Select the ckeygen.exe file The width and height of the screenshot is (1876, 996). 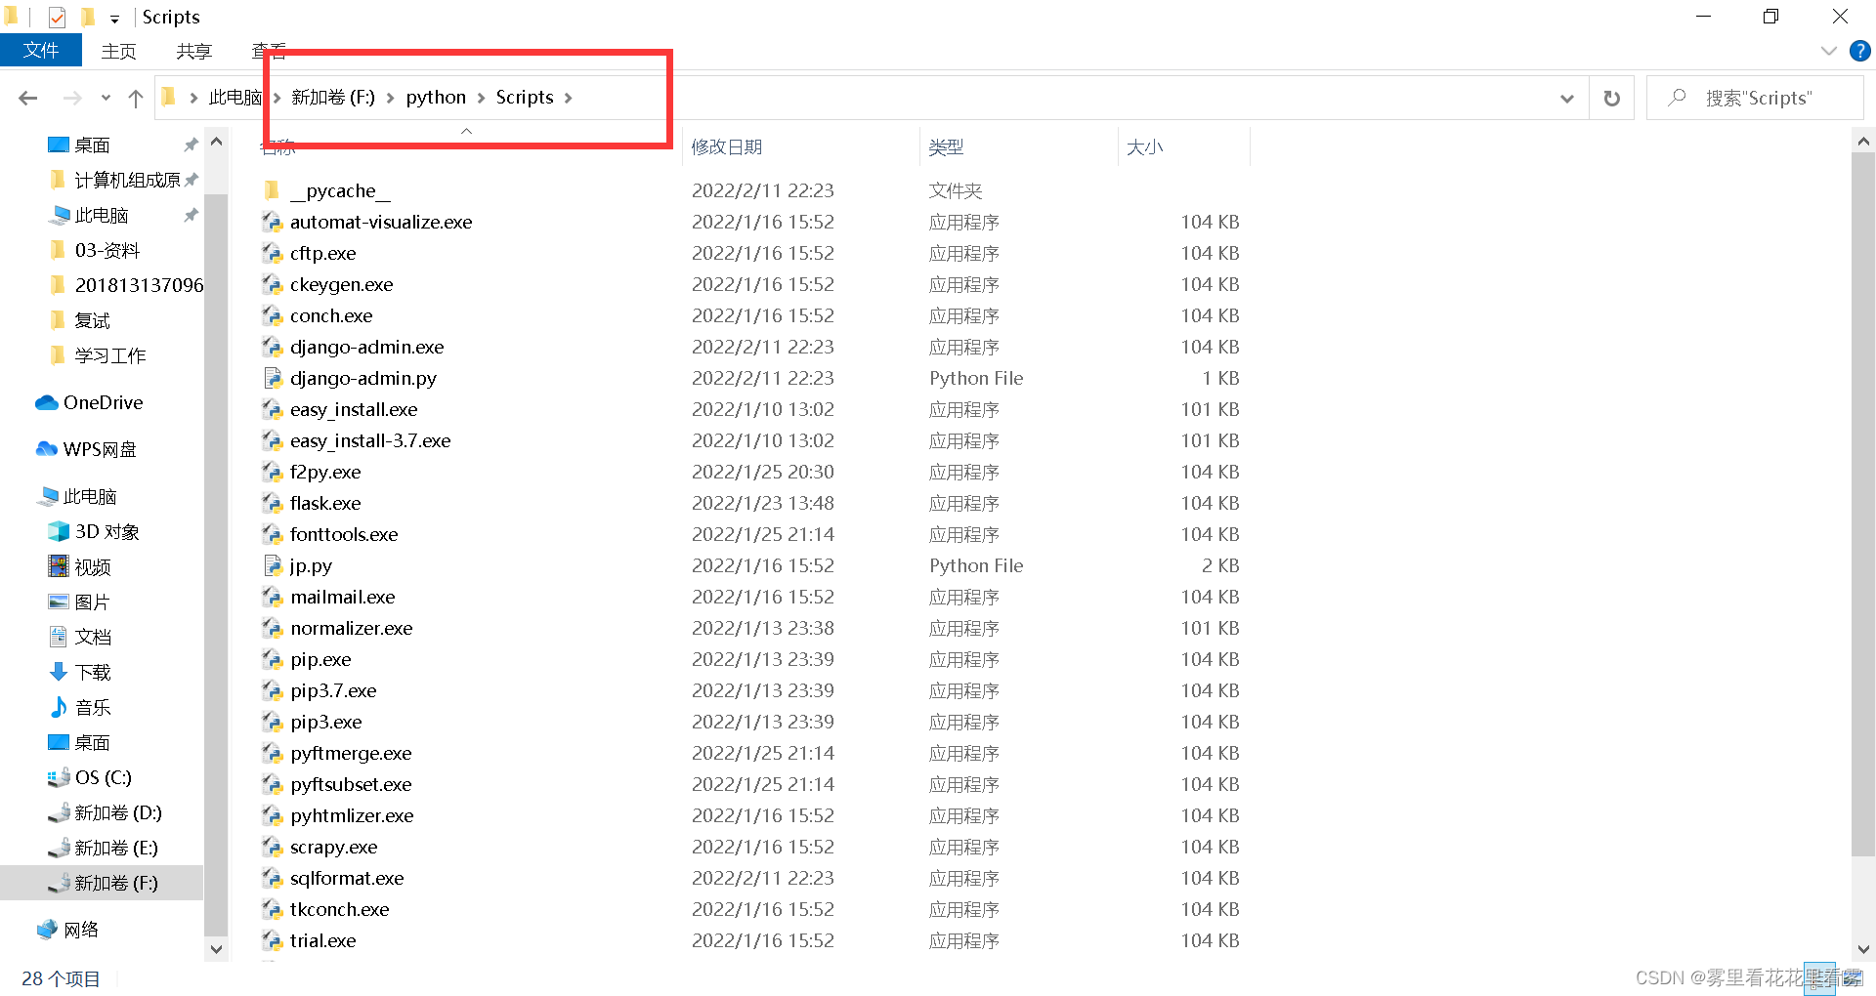tap(342, 284)
